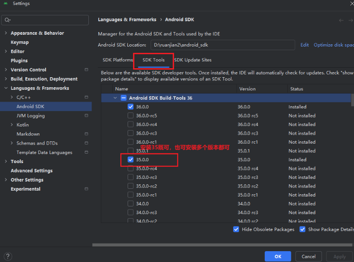Check the 36.0.0-rc4 checkbox
The width and height of the screenshot is (354, 262).
click(x=130, y=124)
